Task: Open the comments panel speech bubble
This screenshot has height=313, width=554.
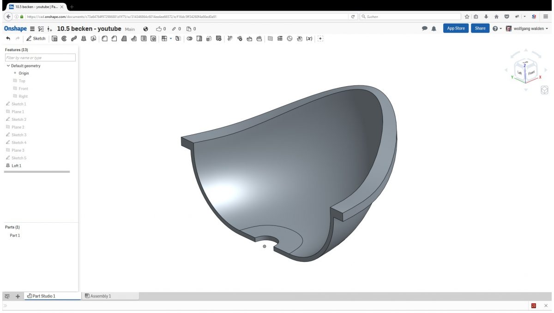Action: (x=424, y=28)
